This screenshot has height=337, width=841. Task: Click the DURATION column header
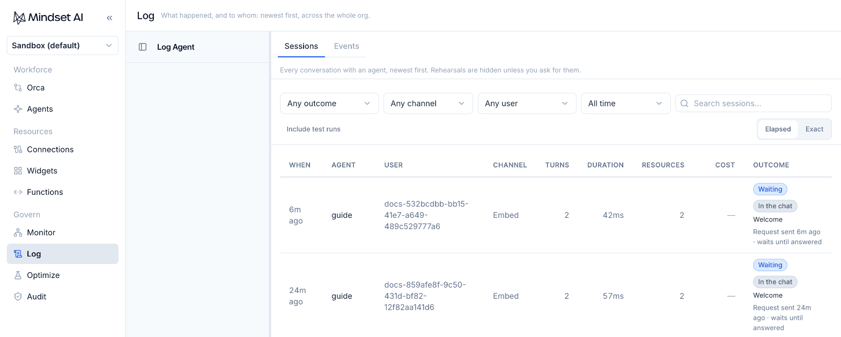click(x=606, y=165)
